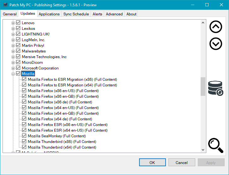Select Mozilla Firefox ESR (x64 en-US) item
229x175 pixels.
[x=68, y=130]
